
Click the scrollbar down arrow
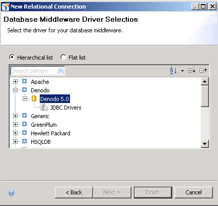(x=205, y=144)
